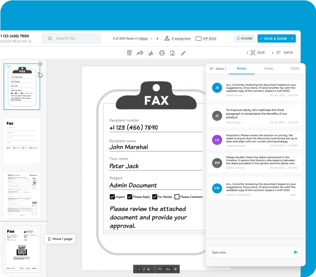The image size is (316, 277).
Task: Click the next fax chevron beside Inbox
Action: [x=157, y=38]
